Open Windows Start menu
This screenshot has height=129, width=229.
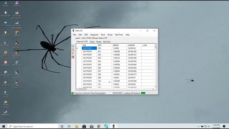4,126
